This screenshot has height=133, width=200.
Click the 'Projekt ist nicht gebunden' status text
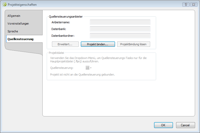(x=82, y=75)
